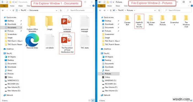
Task: Open File menu in Pictures window
Action: (x=101, y=6)
